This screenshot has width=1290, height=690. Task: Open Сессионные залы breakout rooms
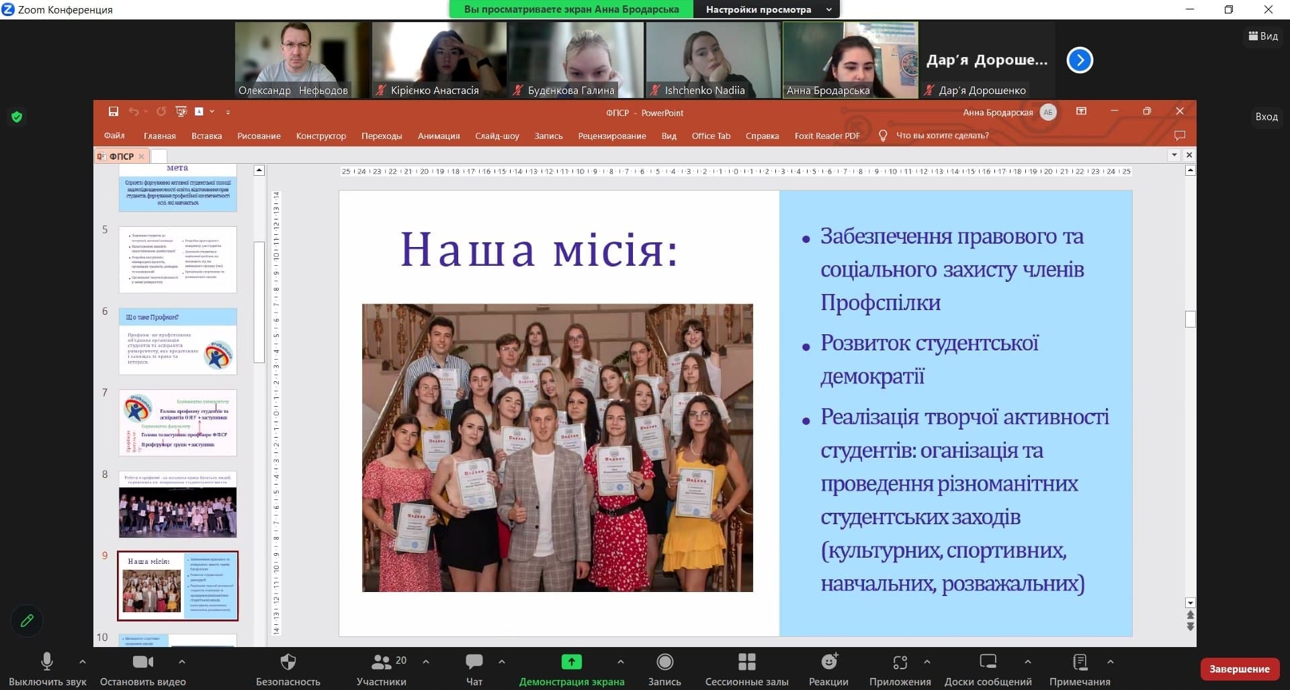[x=747, y=669]
